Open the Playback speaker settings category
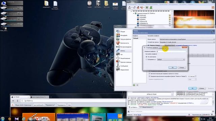This screenshot has width=216, height=121. coord(124,47)
